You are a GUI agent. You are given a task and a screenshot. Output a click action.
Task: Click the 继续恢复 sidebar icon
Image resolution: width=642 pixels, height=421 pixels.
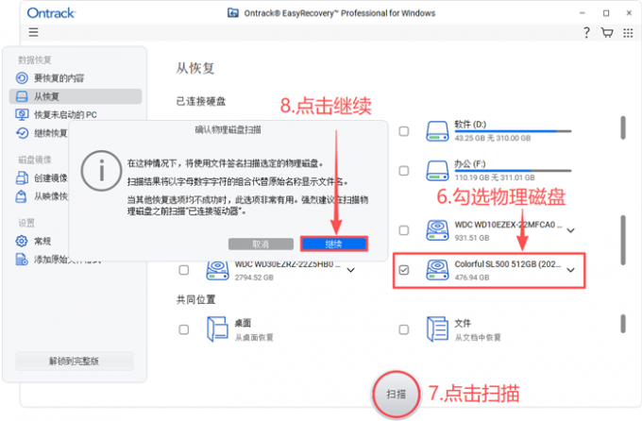[x=22, y=133]
